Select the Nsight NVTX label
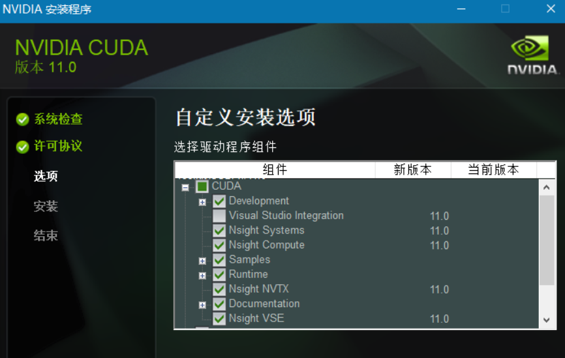 (x=259, y=290)
